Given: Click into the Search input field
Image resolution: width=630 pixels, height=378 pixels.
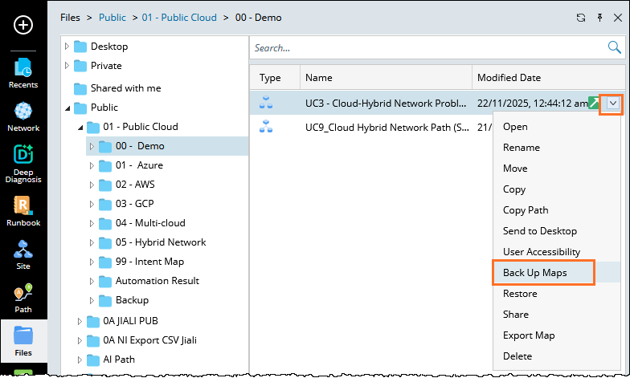Looking at the screenshot, I should click(x=426, y=48).
